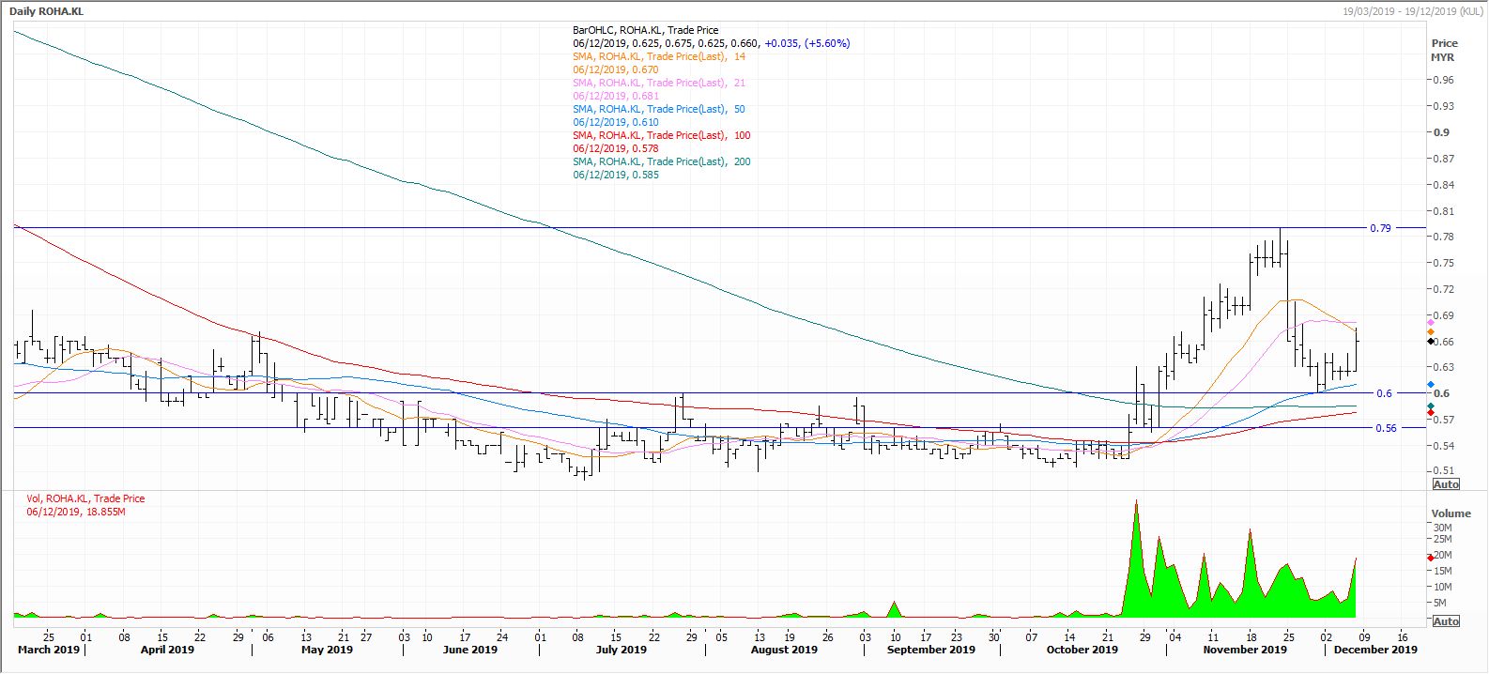Toggle Auto scaling on the price axis

(x=1446, y=484)
